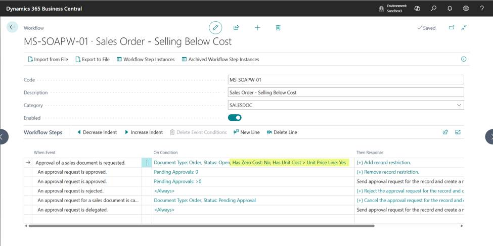Click Delete Event Conditions

pos(198,132)
